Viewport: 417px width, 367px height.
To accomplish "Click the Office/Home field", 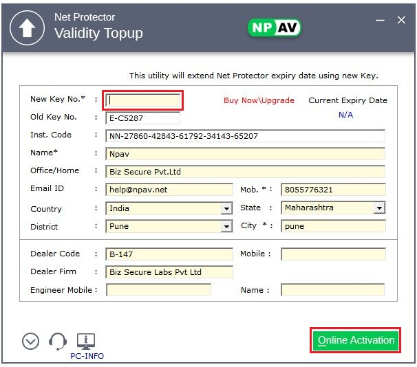I will tap(246, 171).
